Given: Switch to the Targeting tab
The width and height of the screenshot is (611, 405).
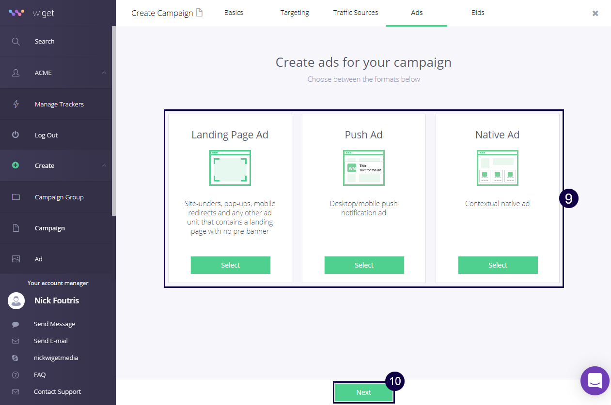Looking at the screenshot, I should [x=295, y=13].
